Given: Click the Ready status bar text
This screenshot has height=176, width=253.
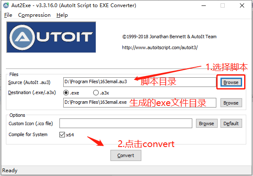Looking at the screenshot, I should point(10,171).
